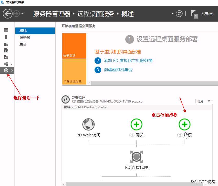Select the IIS role icon in sidebar
218x186 pixels.
(x=6, y=57)
